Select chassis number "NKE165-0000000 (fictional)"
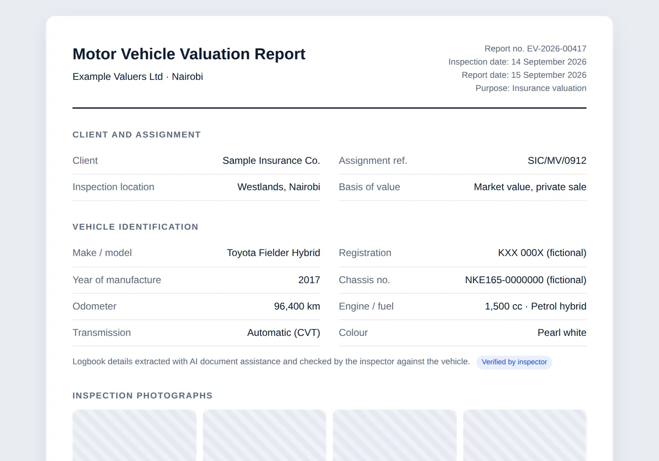 point(526,280)
